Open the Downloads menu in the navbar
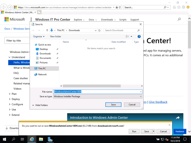 108,20
